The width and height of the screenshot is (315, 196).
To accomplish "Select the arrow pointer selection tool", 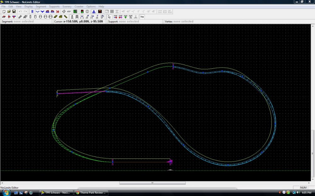I will pyautogui.click(x=109, y=17).
